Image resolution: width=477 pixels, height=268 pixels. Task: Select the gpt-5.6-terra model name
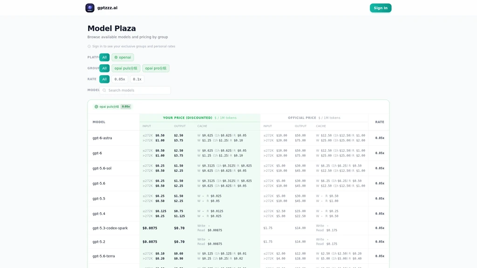pos(104,256)
